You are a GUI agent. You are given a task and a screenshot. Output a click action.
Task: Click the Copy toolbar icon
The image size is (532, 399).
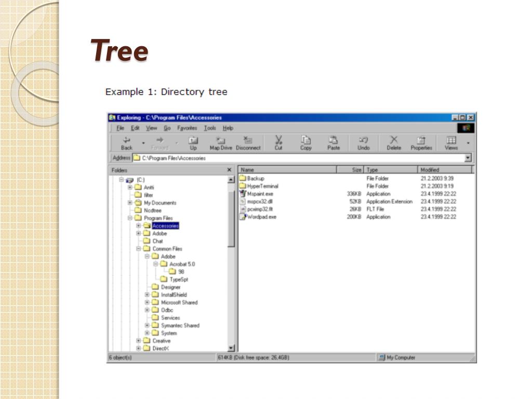(306, 140)
